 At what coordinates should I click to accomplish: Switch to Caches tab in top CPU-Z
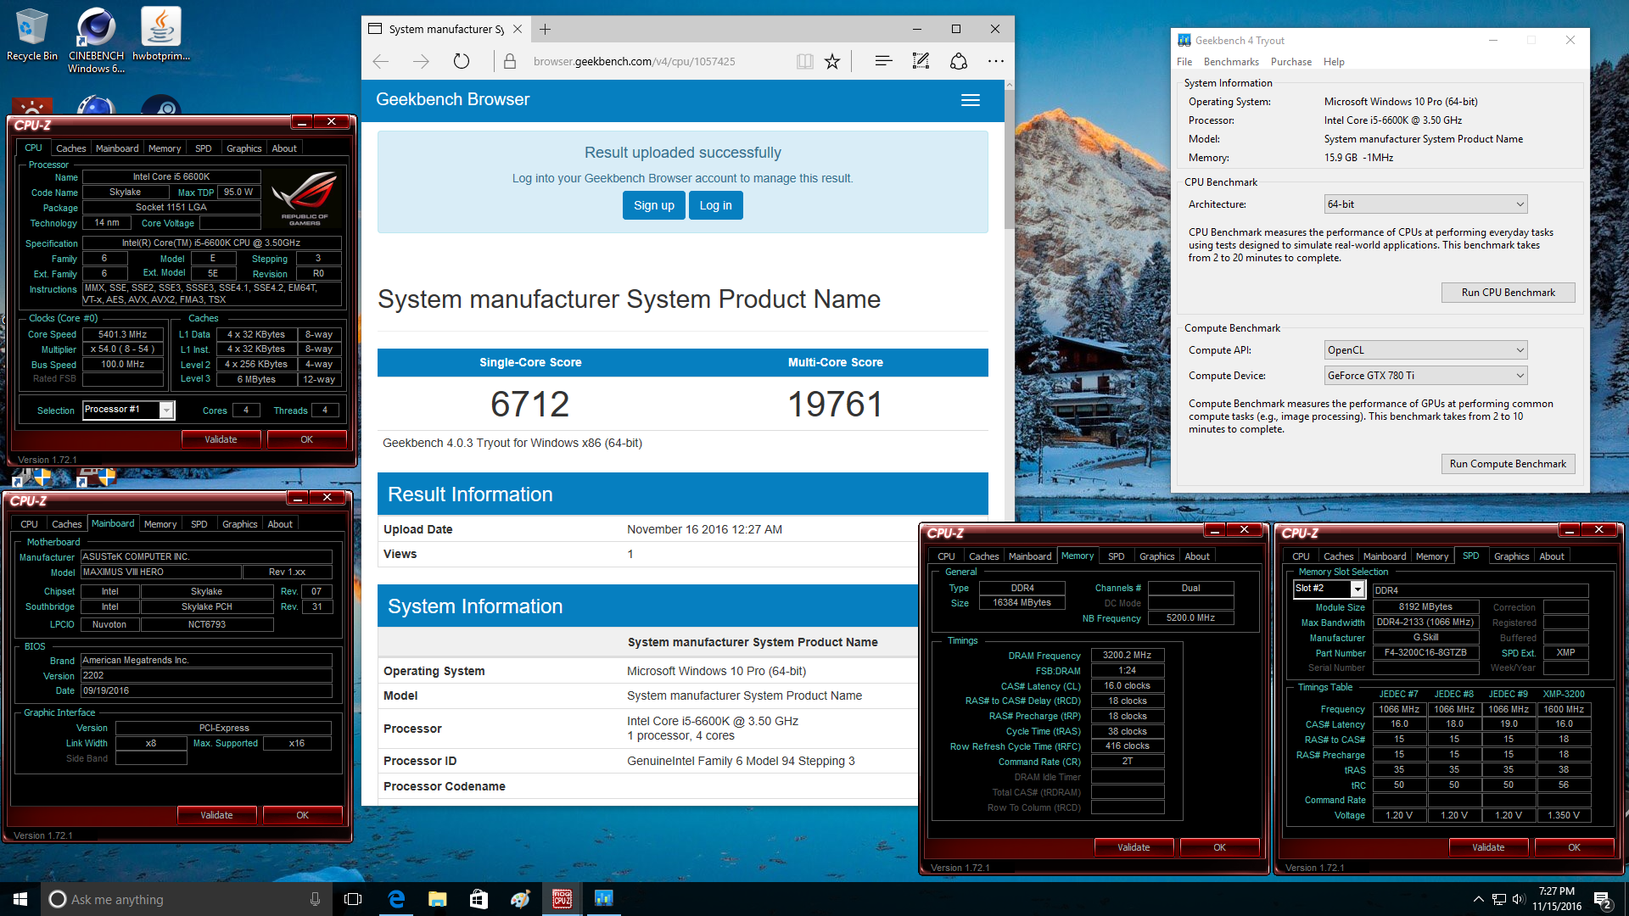70,148
